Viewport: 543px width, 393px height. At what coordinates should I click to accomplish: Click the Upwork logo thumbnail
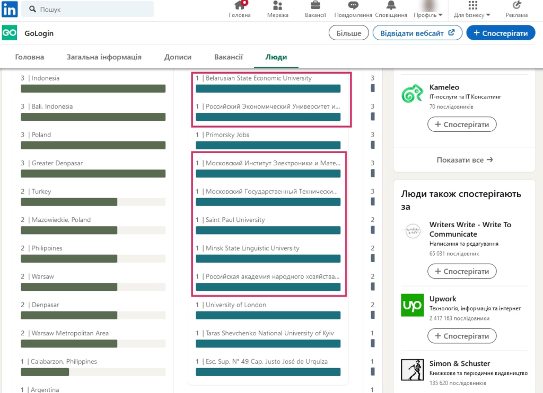click(x=411, y=305)
